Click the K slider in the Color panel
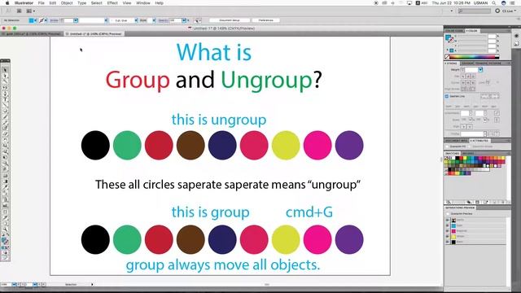The width and height of the screenshot is (521, 293). click(473, 50)
